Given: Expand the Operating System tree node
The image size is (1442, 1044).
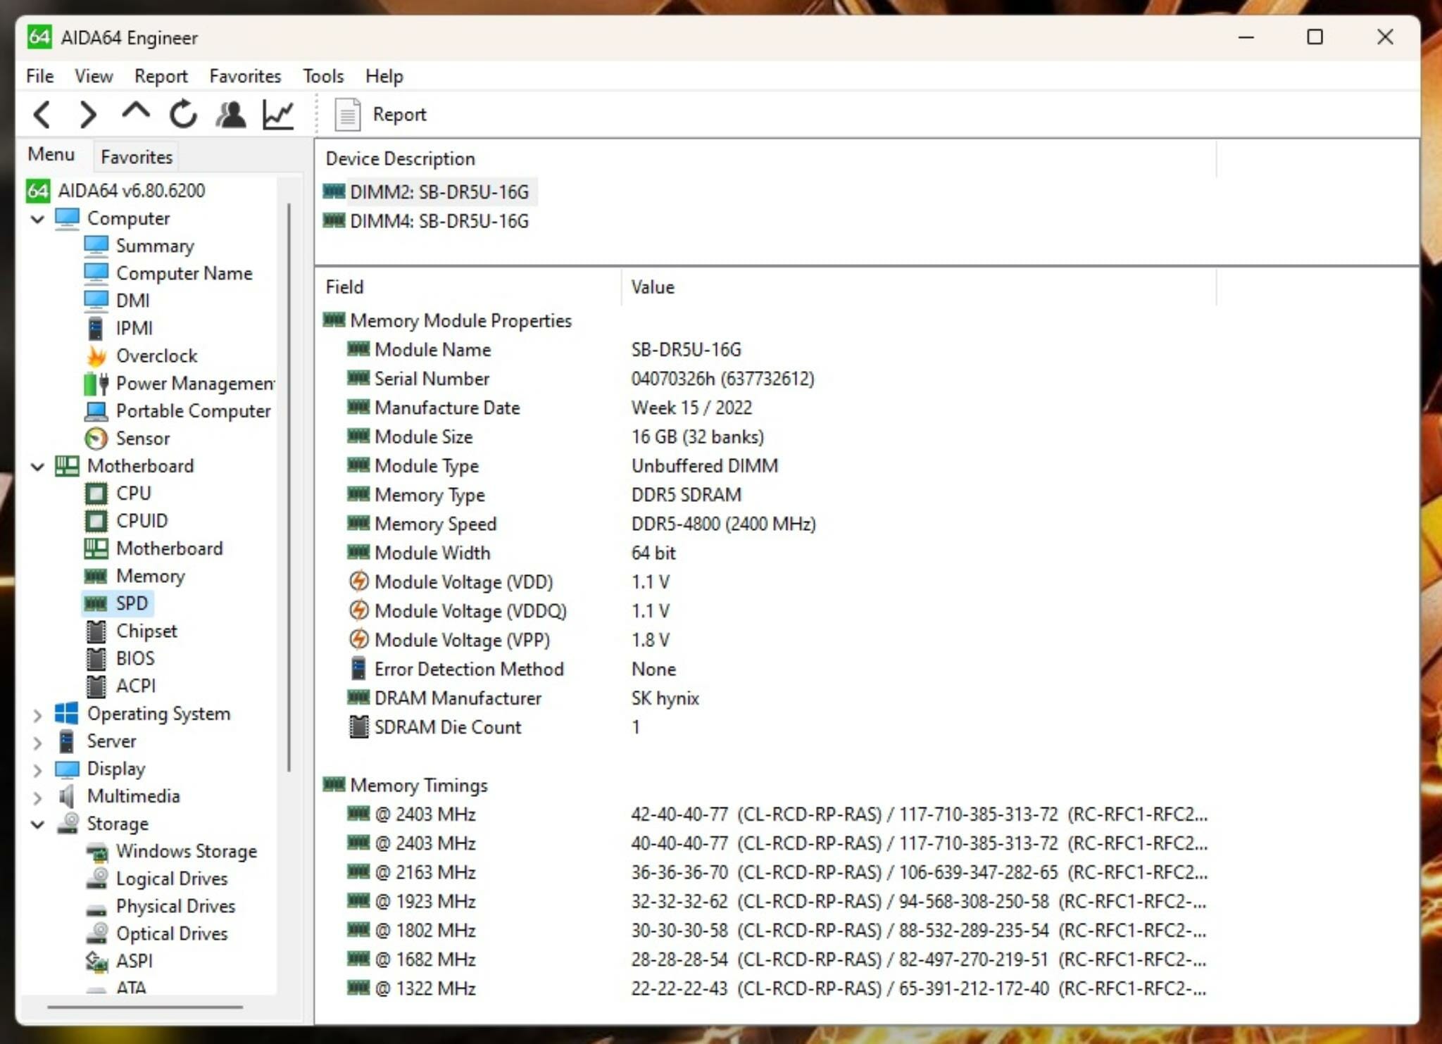Looking at the screenshot, I should click(38, 715).
